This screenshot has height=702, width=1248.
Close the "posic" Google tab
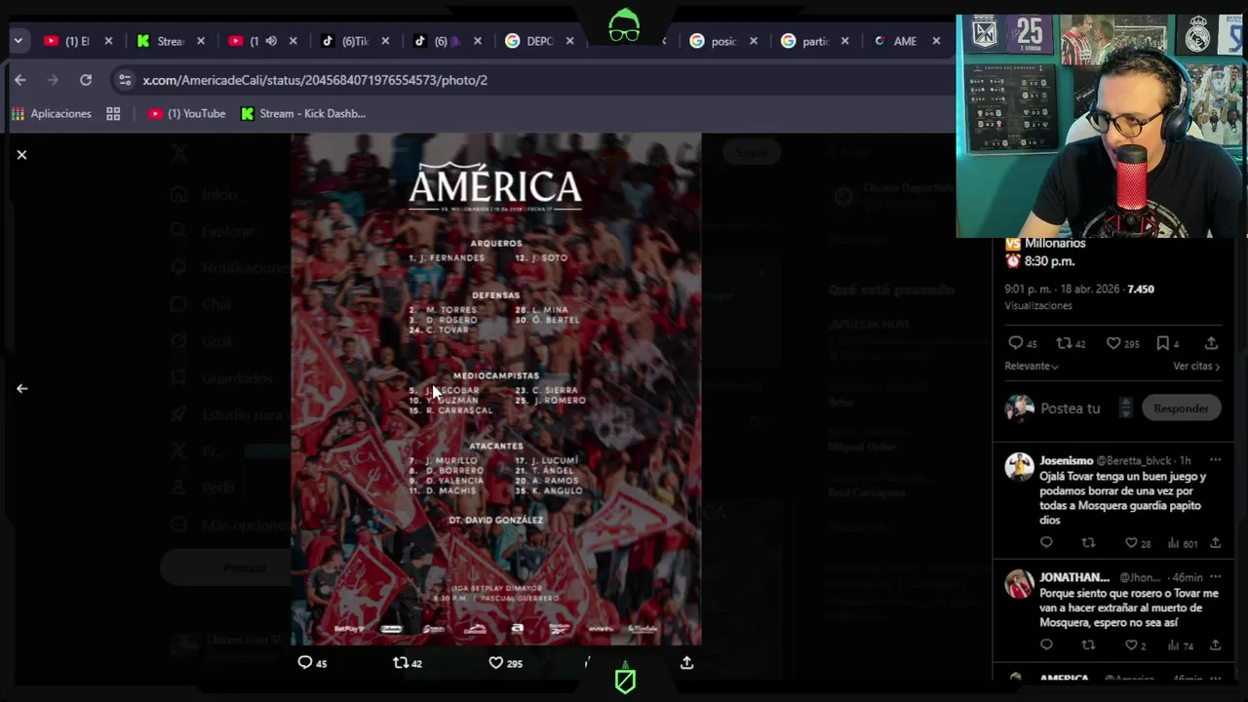[x=753, y=41]
